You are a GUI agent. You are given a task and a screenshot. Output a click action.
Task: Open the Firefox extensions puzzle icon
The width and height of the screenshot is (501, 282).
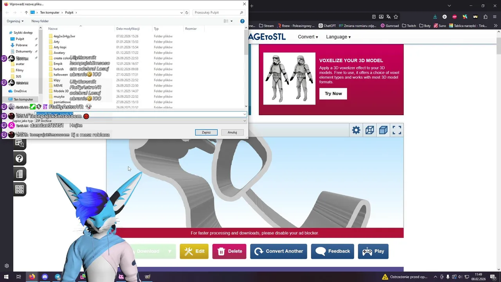point(485,17)
